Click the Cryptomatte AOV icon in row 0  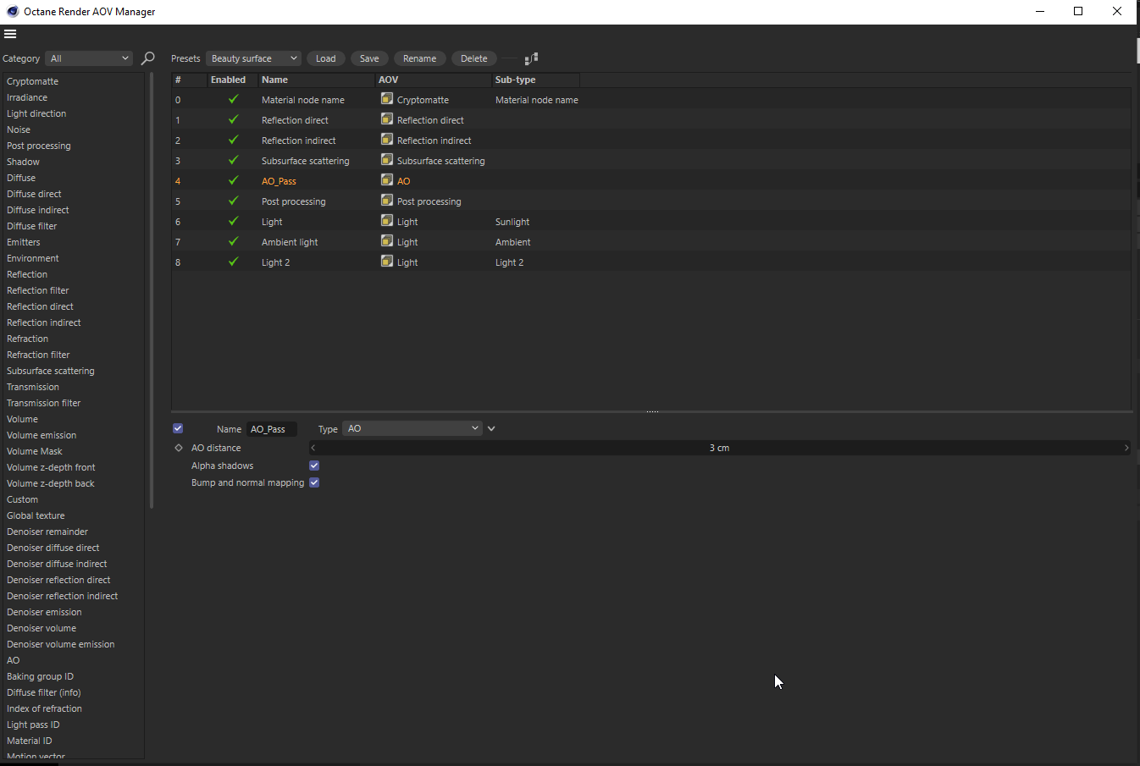click(387, 99)
